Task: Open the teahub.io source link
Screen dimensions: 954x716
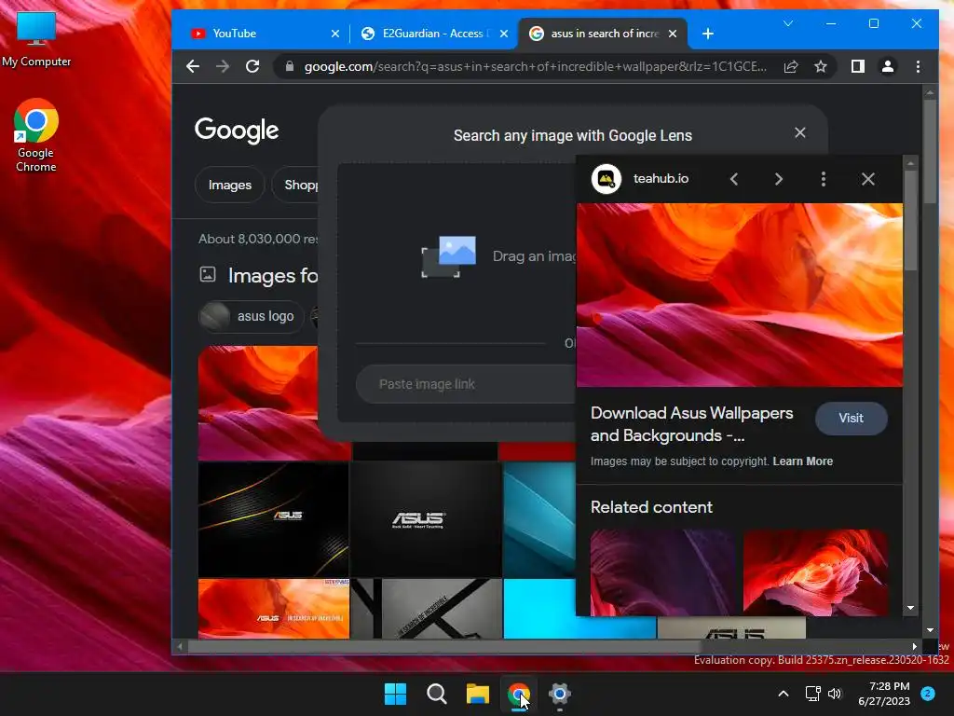Action: tap(661, 178)
